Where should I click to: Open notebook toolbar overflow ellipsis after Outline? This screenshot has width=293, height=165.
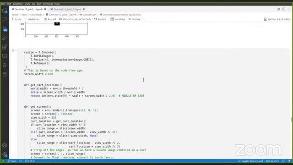pos(145,19)
